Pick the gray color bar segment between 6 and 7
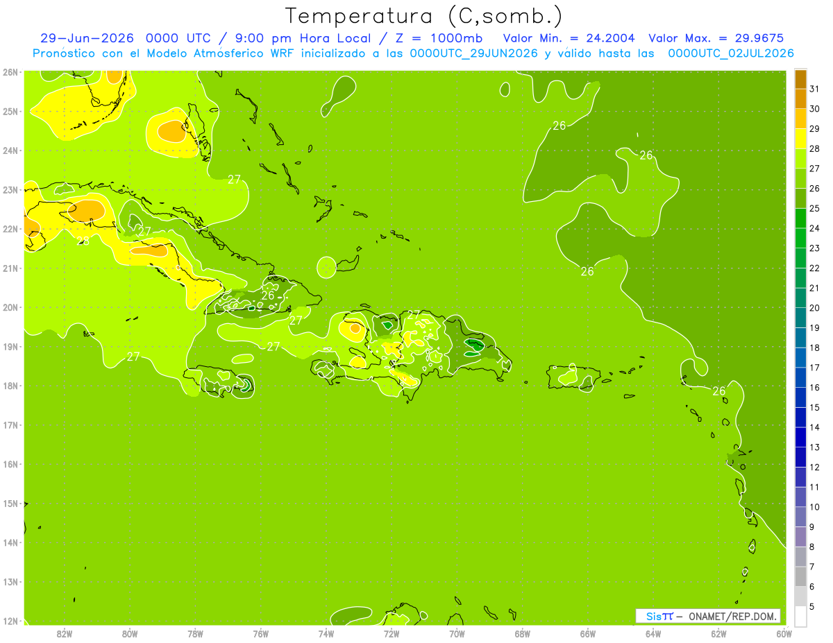Viewport: 833px width, 643px height. [x=800, y=576]
